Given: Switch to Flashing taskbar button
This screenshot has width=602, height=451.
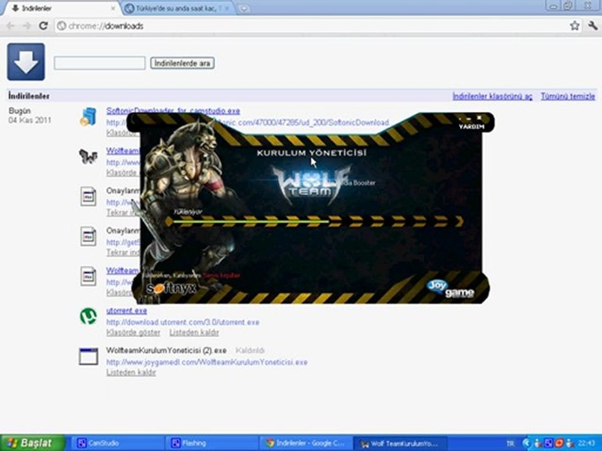Looking at the screenshot, I should click(x=211, y=443).
